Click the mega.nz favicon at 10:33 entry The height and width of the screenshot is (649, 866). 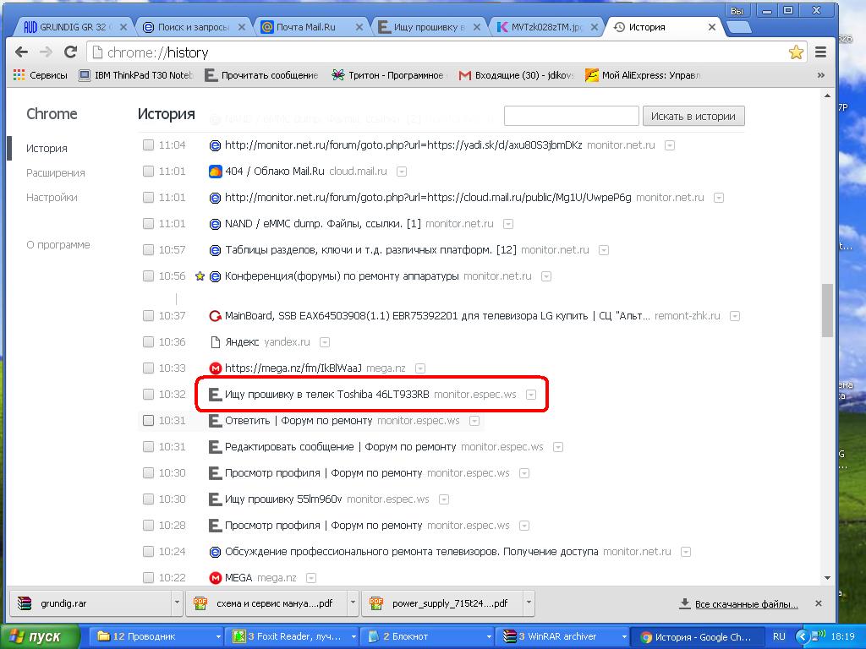215,368
